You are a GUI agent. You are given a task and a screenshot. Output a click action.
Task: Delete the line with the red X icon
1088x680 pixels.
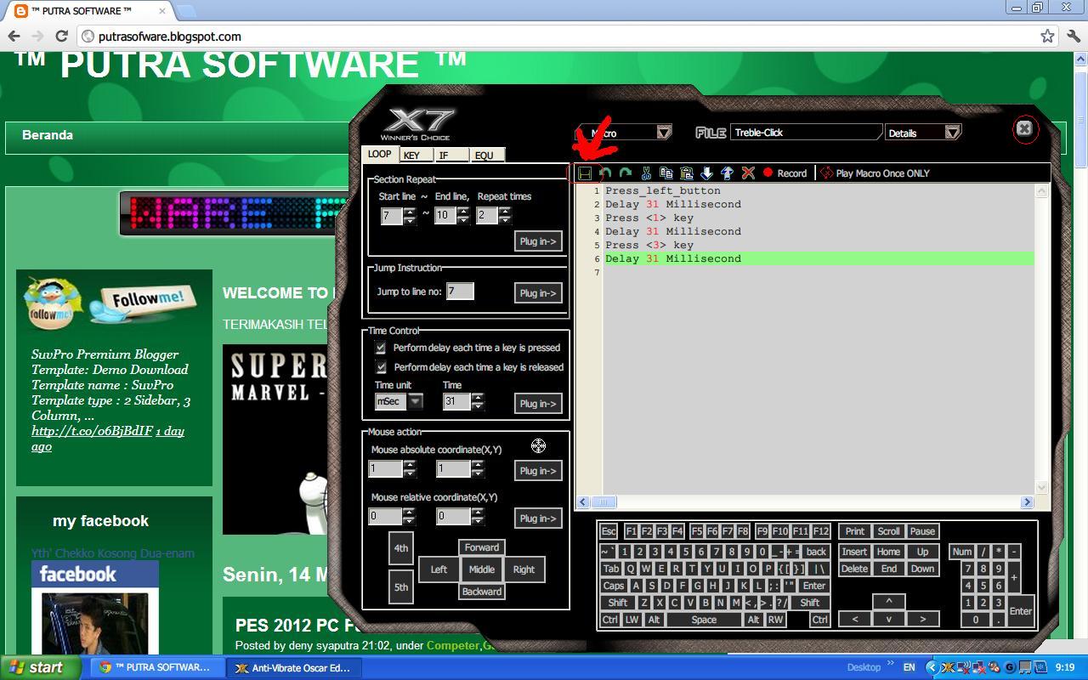coord(748,173)
